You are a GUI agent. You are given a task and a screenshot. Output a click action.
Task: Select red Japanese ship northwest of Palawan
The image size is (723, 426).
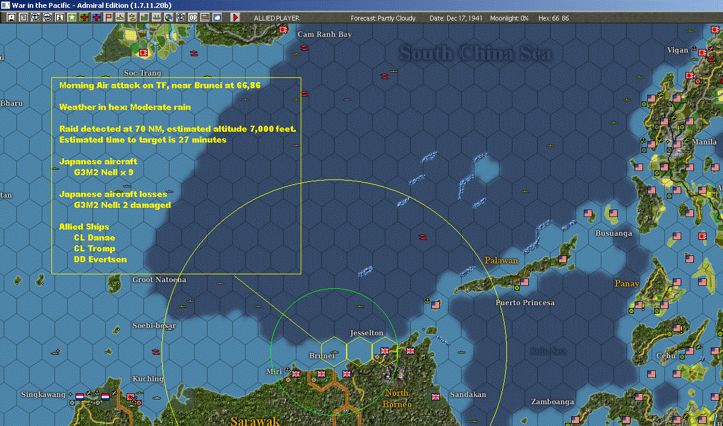pyautogui.click(x=422, y=237)
